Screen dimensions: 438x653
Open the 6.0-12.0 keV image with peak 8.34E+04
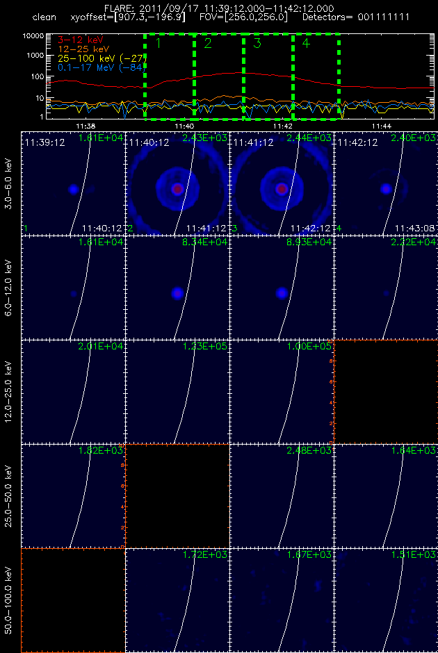point(177,288)
